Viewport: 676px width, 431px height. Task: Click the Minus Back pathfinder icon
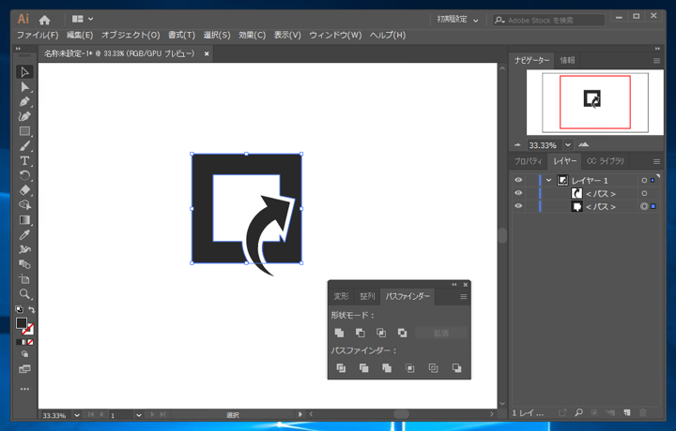click(456, 368)
